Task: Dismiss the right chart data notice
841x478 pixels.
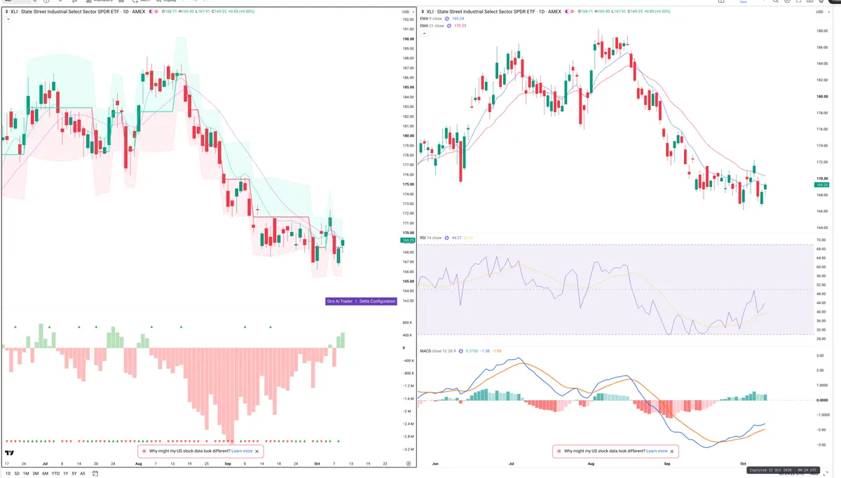Action: (x=672, y=451)
